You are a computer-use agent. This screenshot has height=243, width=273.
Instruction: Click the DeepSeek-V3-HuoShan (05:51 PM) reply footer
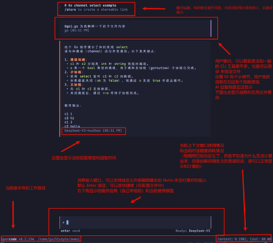(93, 131)
